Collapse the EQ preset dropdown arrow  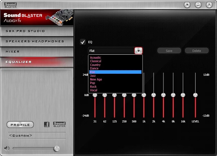[x=138, y=51]
